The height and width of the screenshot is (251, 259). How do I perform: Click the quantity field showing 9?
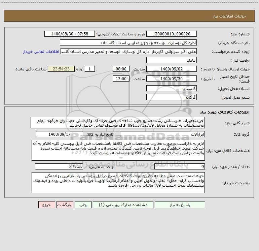coord(180,166)
